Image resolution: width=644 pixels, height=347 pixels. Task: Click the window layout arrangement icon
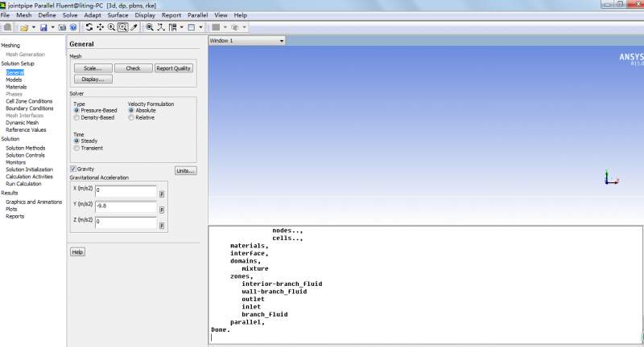(x=173, y=27)
